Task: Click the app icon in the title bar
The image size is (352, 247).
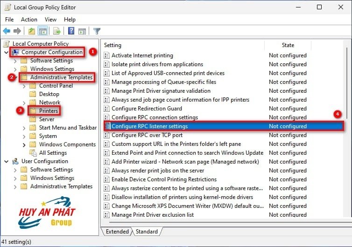Action: [x=7, y=7]
